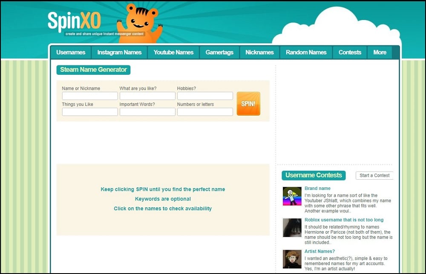
Task: Click the Start a Contest button
Action: [x=374, y=175]
